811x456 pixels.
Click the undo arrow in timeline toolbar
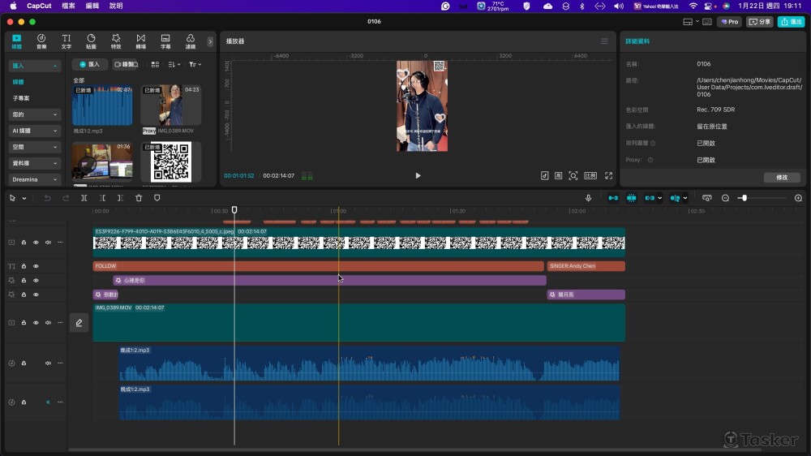coord(47,198)
